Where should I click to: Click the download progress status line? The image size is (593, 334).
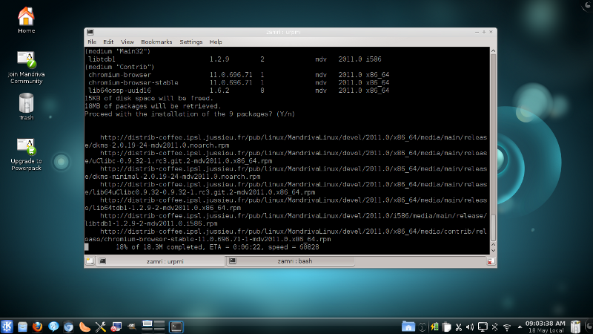coord(217,247)
